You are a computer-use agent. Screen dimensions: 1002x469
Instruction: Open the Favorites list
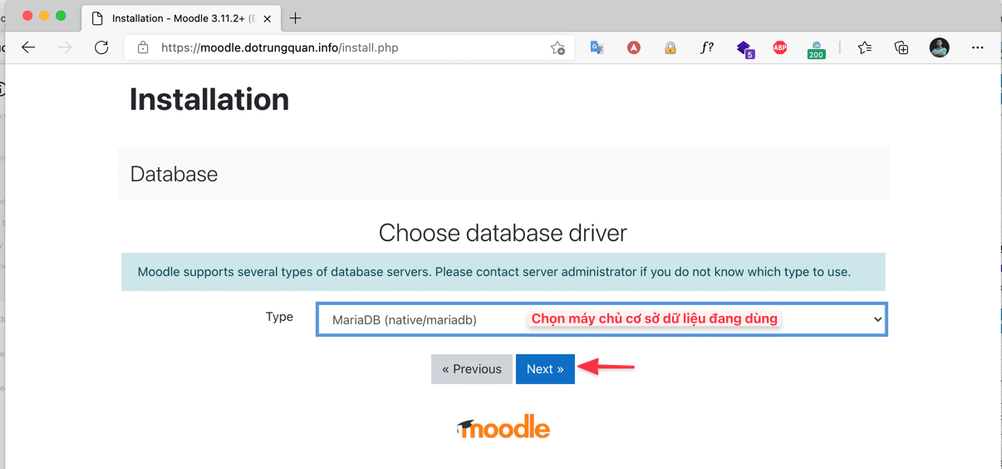pos(865,47)
